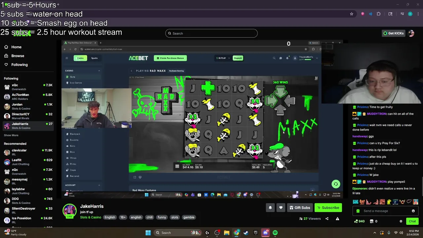Open Ac7ionMan channel in Following list
Viewport: 423px width, 238px height.
pyautogui.click(x=28, y=97)
